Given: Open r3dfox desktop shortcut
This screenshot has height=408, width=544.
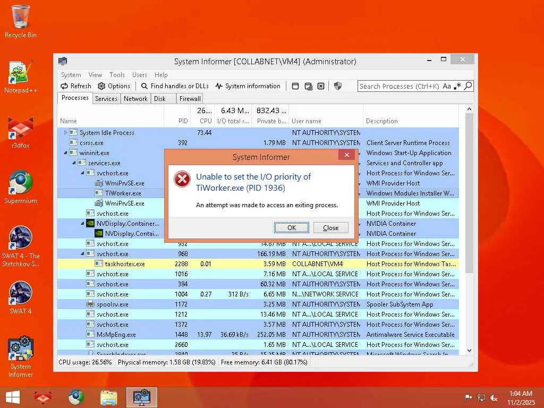Looking at the screenshot, I should (21, 132).
